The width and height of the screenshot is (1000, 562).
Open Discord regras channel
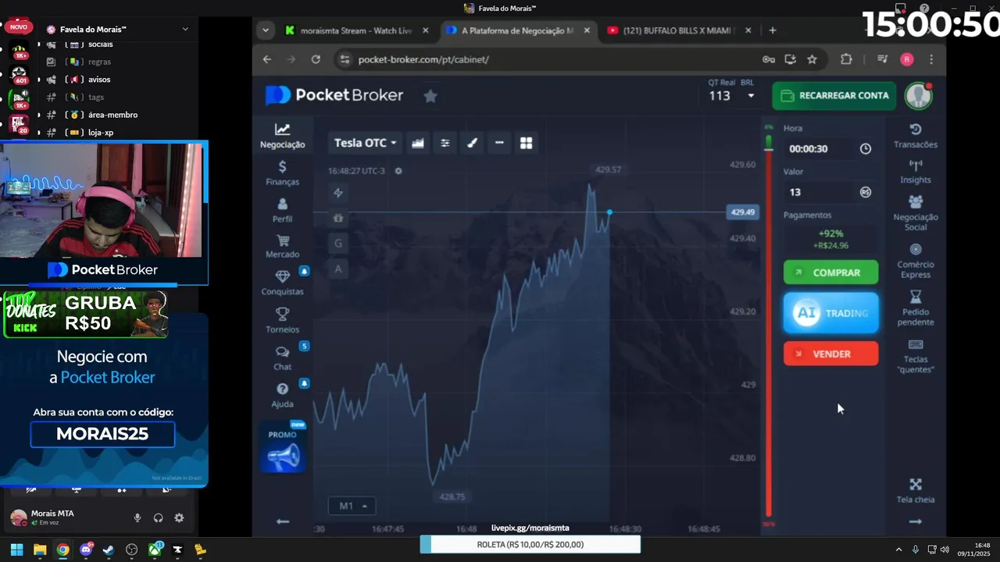pyautogui.click(x=99, y=62)
